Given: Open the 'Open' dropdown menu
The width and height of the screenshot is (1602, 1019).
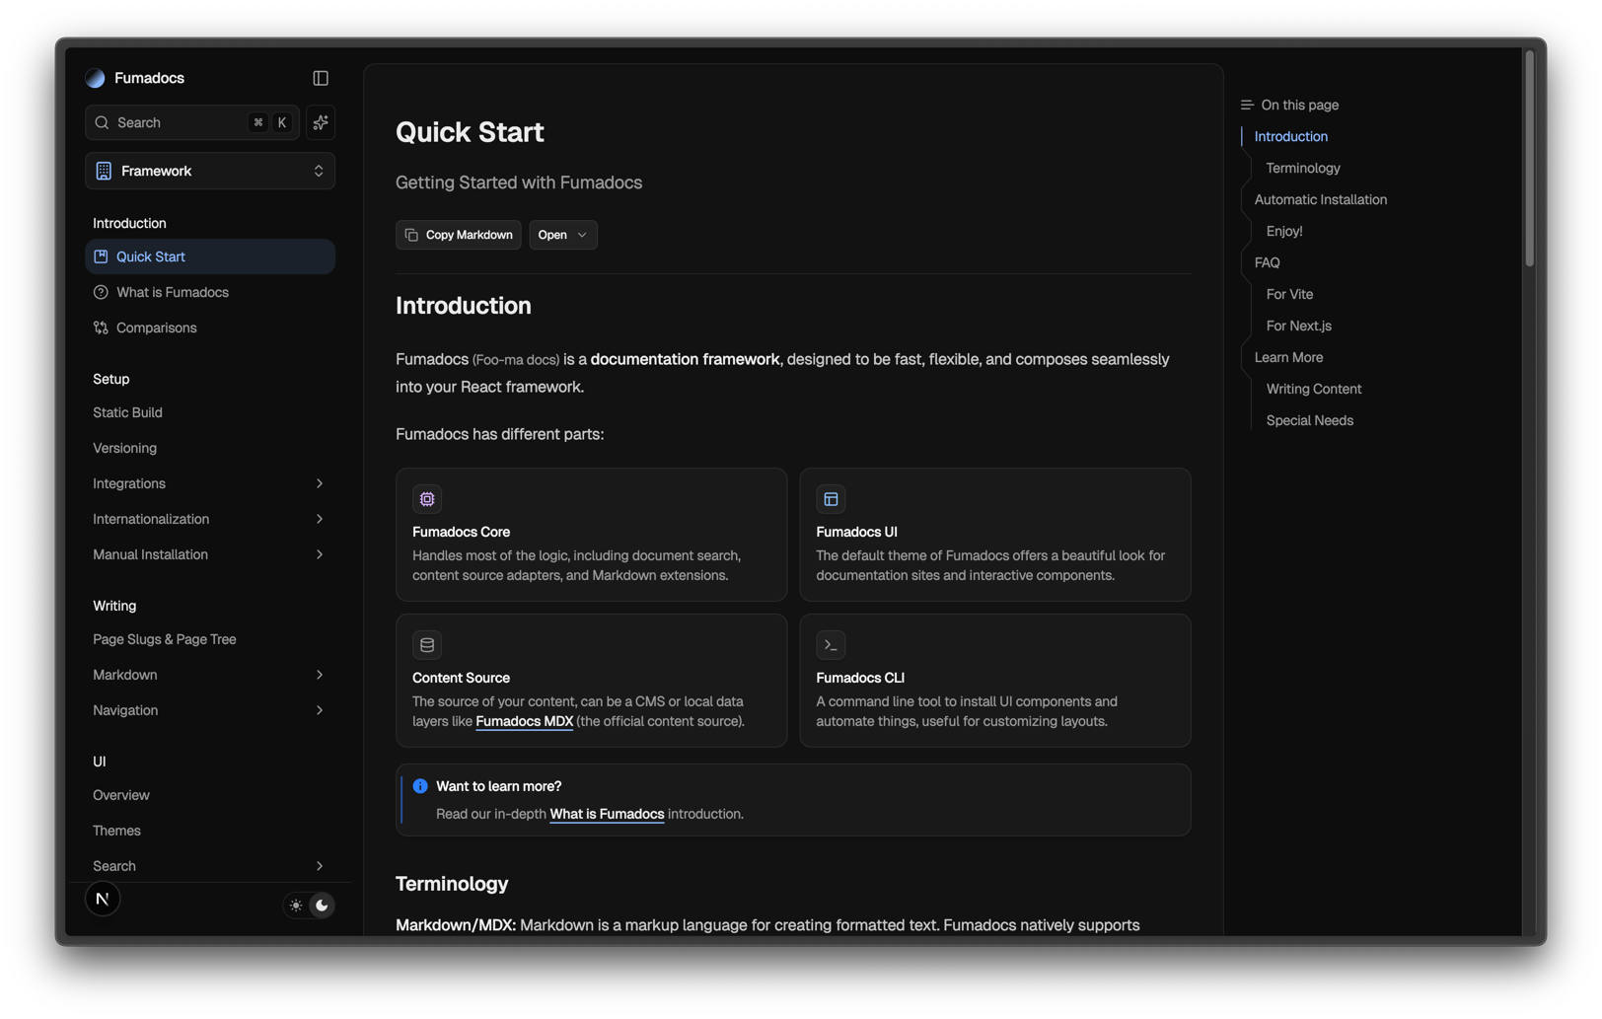Looking at the screenshot, I should click(562, 235).
